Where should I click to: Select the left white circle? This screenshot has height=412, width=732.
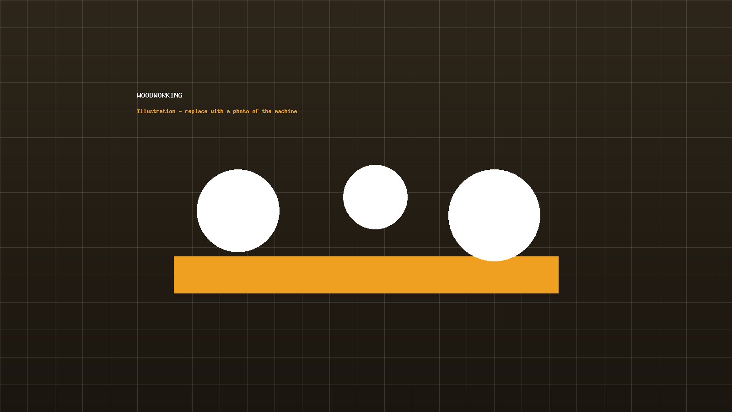pos(238,211)
